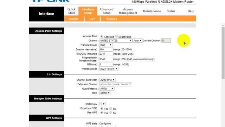
Task: Choose No for Use WPS
Action: pos(111,113)
